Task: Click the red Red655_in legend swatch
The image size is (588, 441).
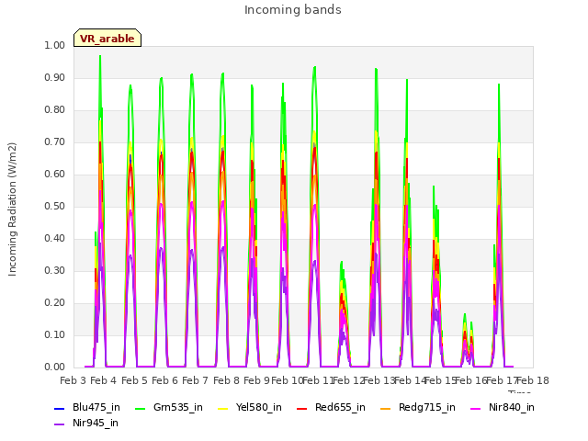Action: click(x=301, y=408)
